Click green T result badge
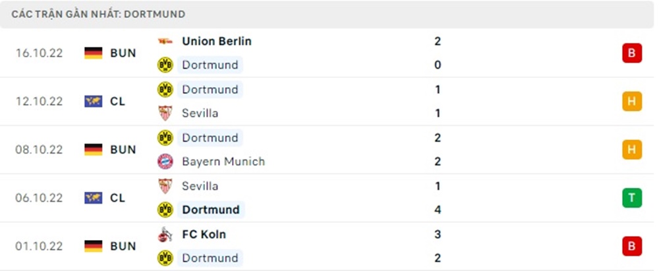This screenshot has width=659, height=271. (631, 198)
